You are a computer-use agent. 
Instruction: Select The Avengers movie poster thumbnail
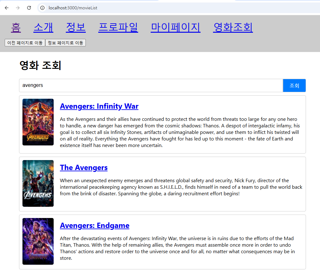pos(38,183)
